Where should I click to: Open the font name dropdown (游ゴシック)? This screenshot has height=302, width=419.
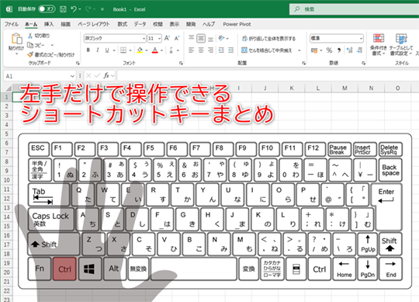pyautogui.click(x=144, y=39)
